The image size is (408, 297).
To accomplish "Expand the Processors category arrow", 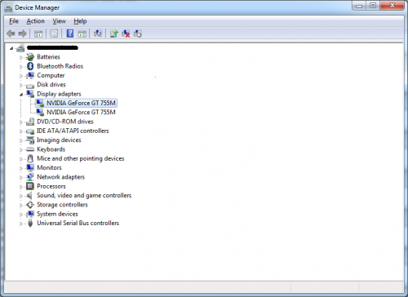I will tap(21, 187).
